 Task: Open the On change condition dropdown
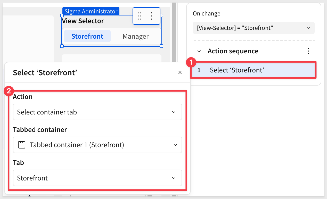pos(254,28)
